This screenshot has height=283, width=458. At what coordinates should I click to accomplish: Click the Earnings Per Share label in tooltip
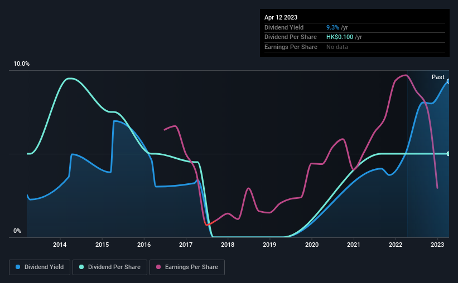(291, 47)
